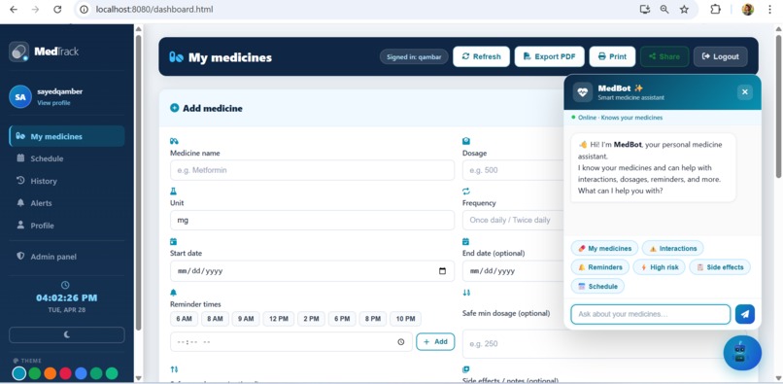Open Profile in the sidebar navigation
Screen dimensions: 783x384
pos(67,226)
